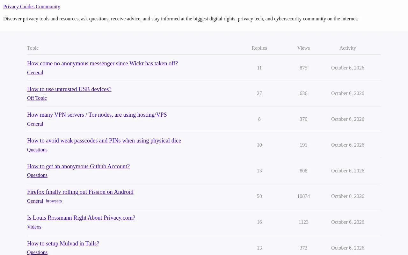Open General category under Firefox Fission topic
408x255 pixels.
(35, 201)
